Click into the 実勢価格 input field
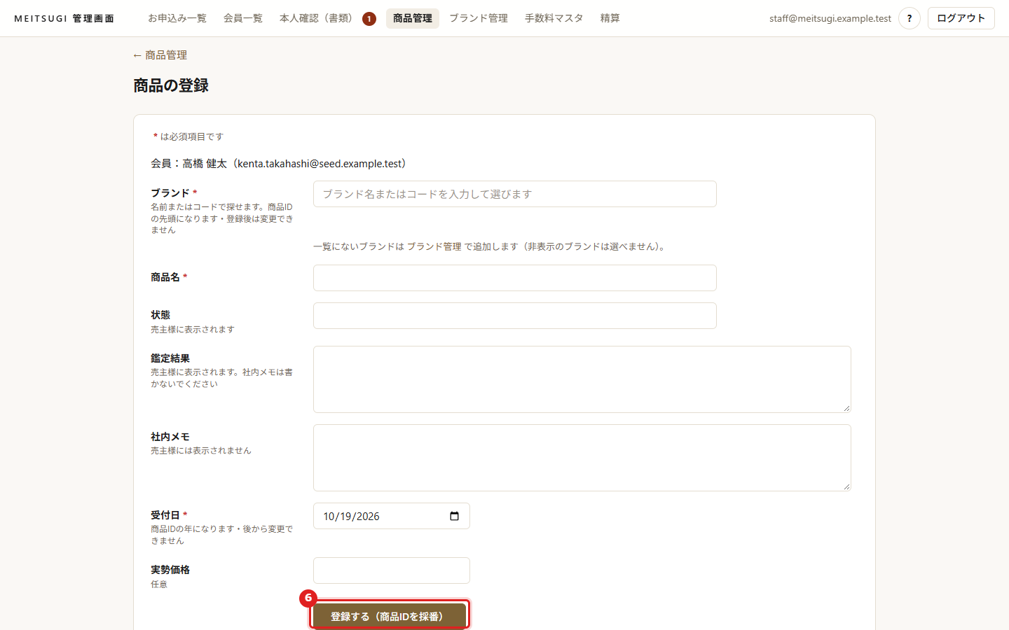The height and width of the screenshot is (630, 1009). pyautogui.click(x=392, y=570)
